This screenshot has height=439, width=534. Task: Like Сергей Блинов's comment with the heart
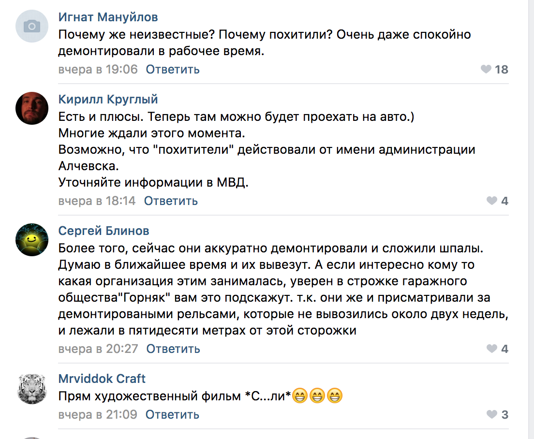click(x=492, y=349)
